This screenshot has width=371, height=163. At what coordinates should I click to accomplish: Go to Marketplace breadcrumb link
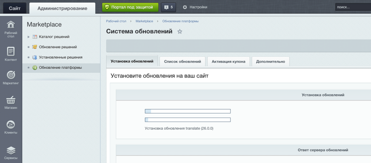point(144,21)
